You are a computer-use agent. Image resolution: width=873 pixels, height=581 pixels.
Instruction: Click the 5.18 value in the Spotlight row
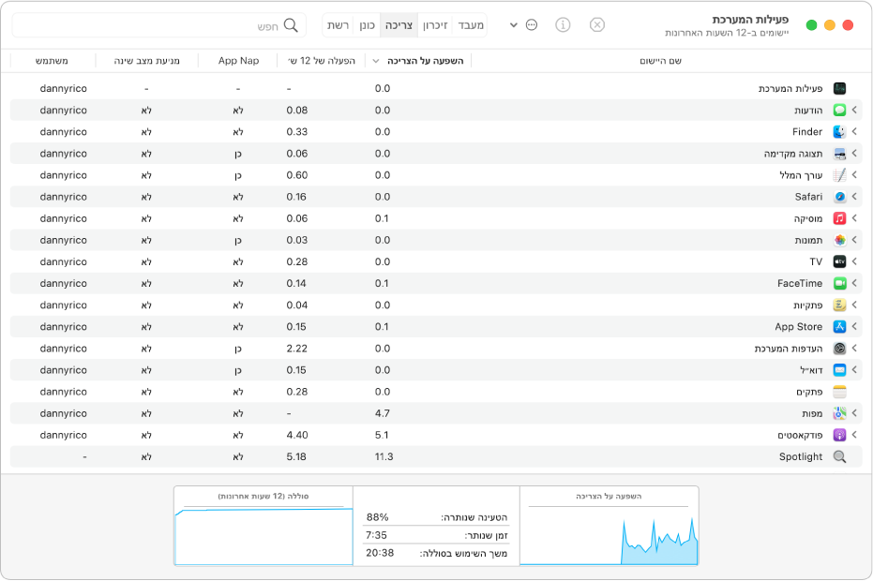point(296,457)
